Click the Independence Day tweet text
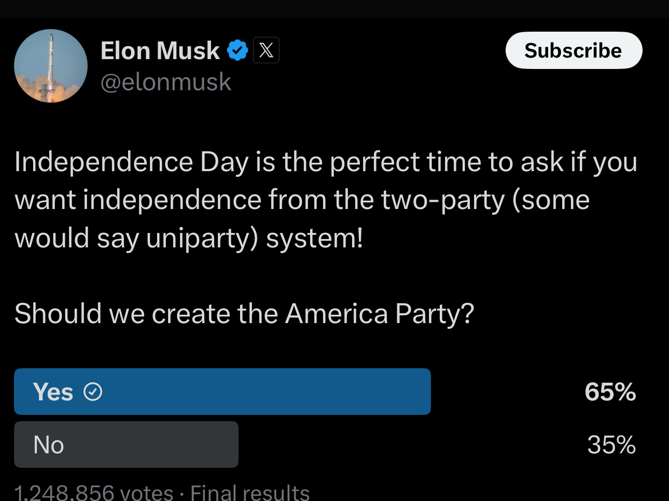Image resolution: width=669 pixels, height=501 pixels. click(x=326, y=200)
